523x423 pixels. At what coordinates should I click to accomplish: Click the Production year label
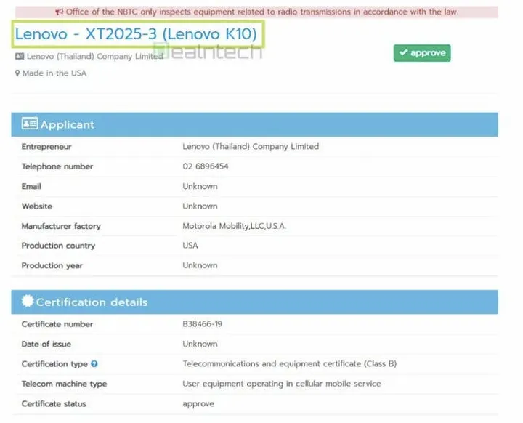click(x=52, y=266)
